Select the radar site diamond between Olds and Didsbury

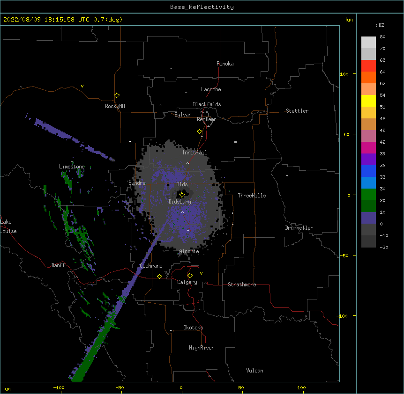(182, 195)
